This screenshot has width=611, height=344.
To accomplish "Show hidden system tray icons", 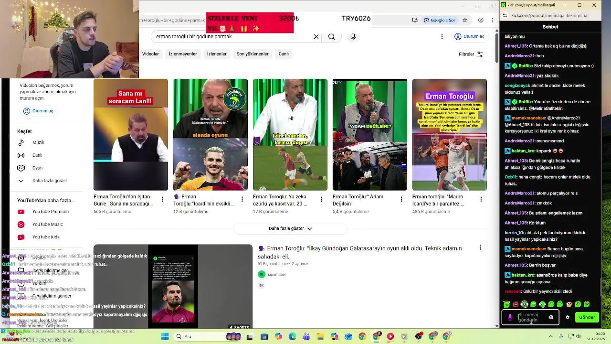I will coord(551,336).
